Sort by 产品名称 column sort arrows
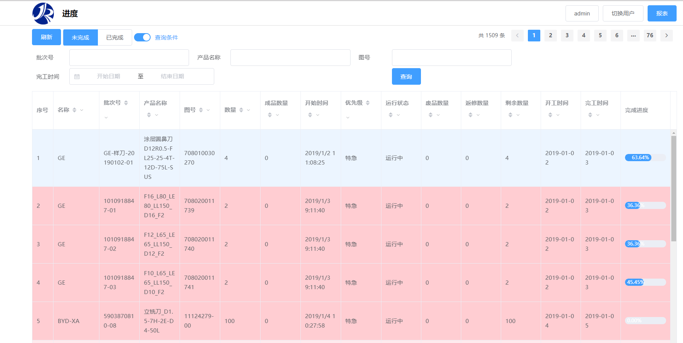 (149, 115)
